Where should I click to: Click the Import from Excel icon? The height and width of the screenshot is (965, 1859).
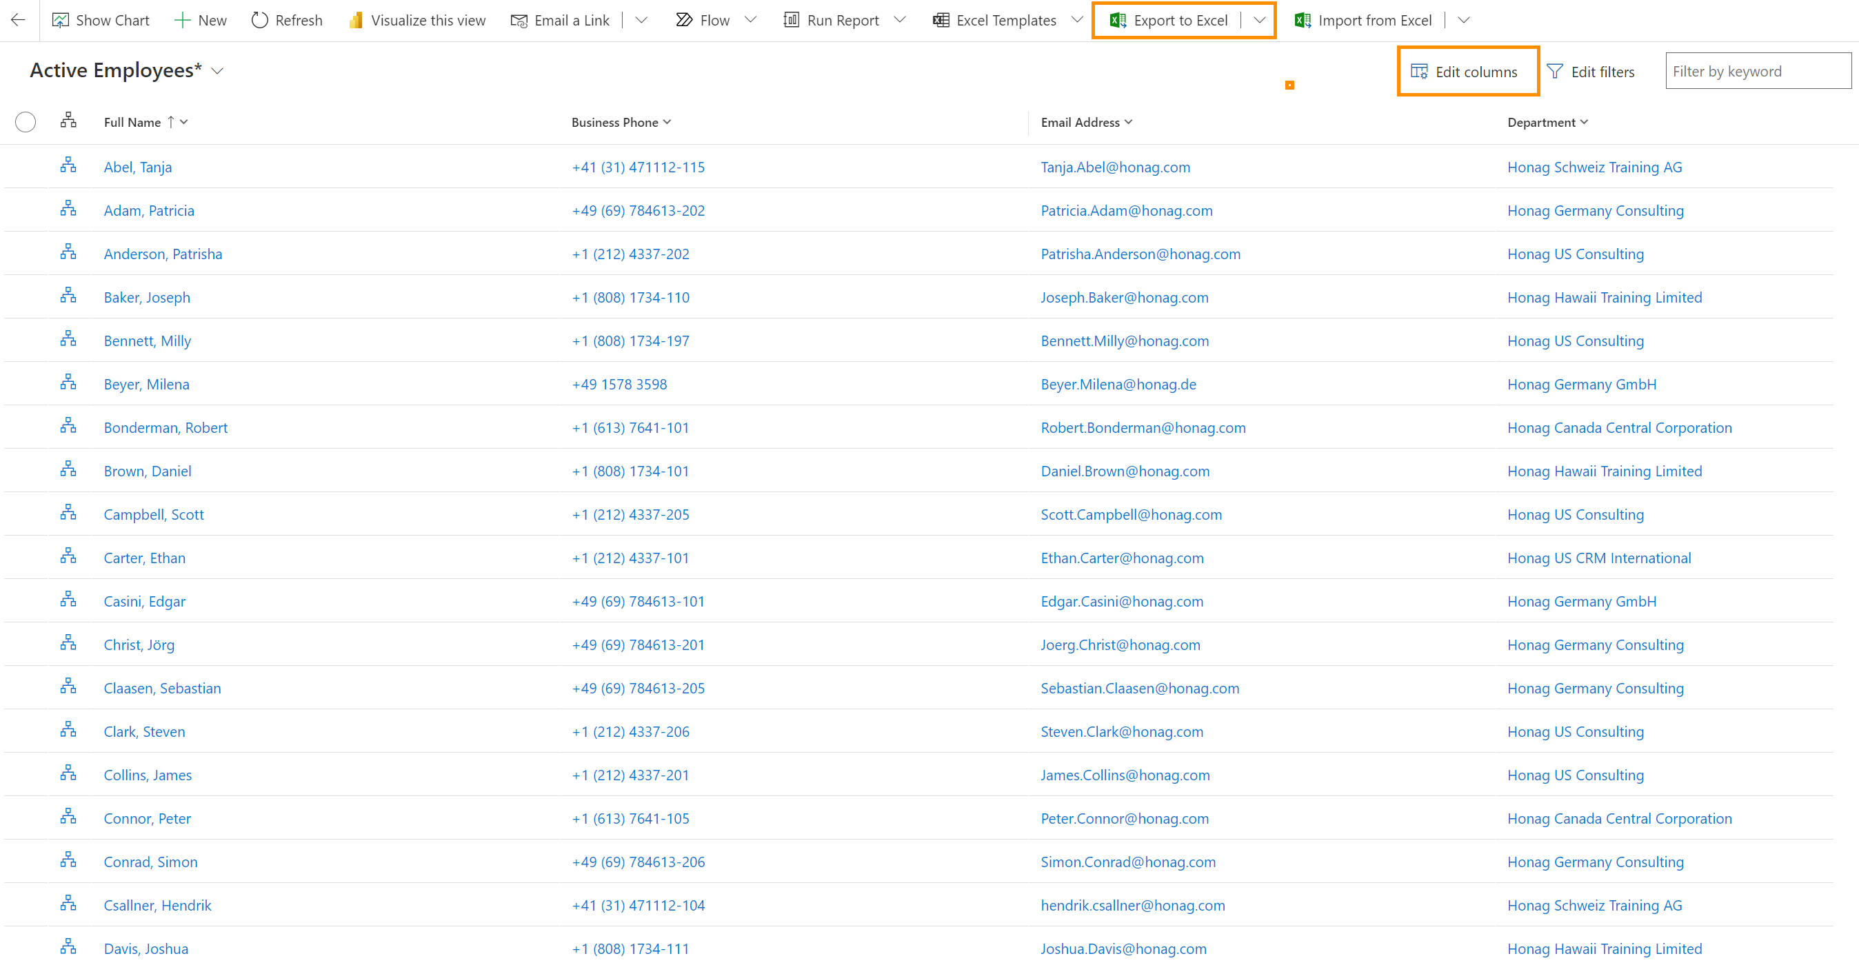coord(1303,20)
